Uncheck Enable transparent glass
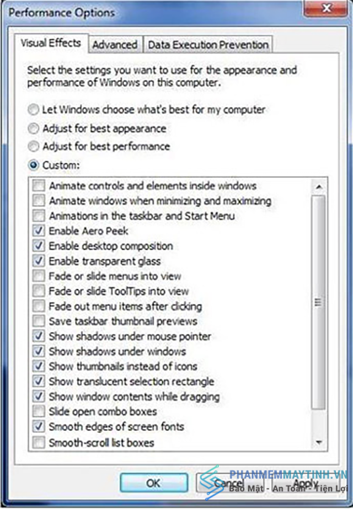Viewport: 353px width, 509px height. (x=39, y=261)
